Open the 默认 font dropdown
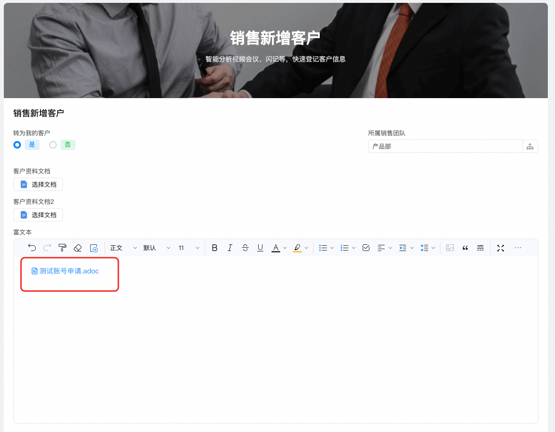 point(157,248)
